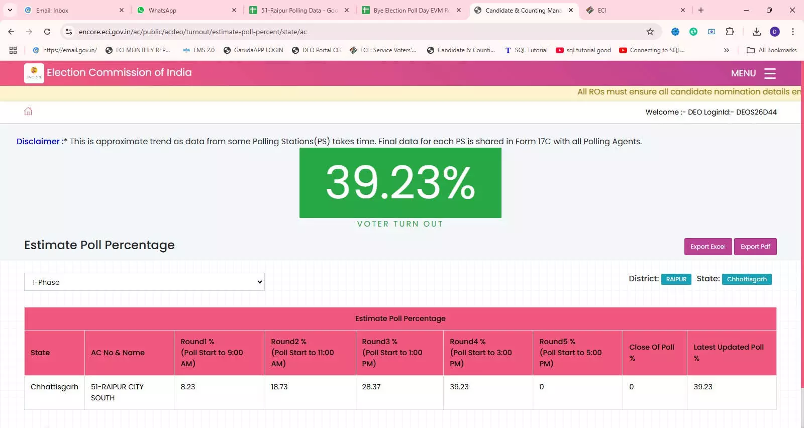Image resolution: width=804 pixels, height=428 pixels.
Task: Click the Chhattisgarh state badge
Action: pos(747,279)
